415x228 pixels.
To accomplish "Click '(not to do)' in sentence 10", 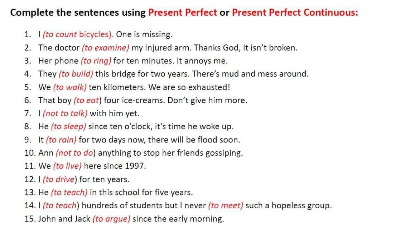I will (76, 153).
